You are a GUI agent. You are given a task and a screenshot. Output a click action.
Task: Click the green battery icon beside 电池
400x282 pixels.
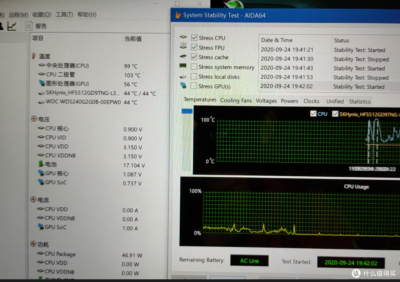coord(41,164)
